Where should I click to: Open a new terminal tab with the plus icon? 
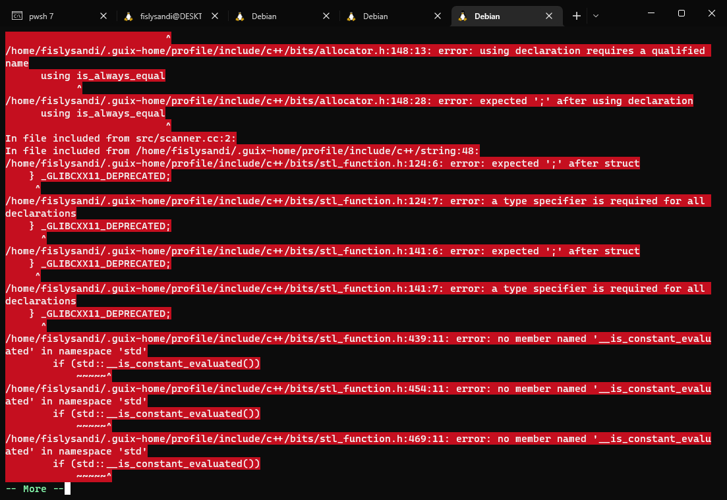576,15
